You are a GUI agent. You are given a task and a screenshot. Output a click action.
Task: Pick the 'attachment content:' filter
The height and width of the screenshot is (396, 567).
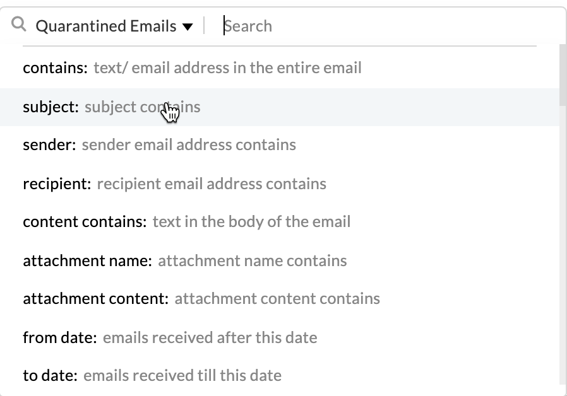point(95,298)
